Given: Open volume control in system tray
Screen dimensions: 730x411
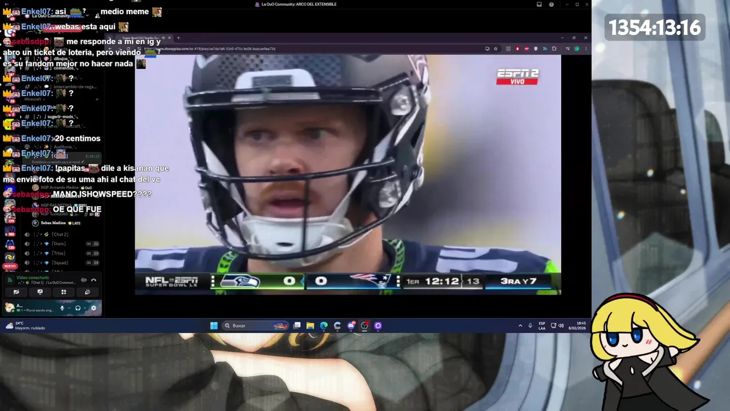Looking at the screenshot, I should [561, 325].
